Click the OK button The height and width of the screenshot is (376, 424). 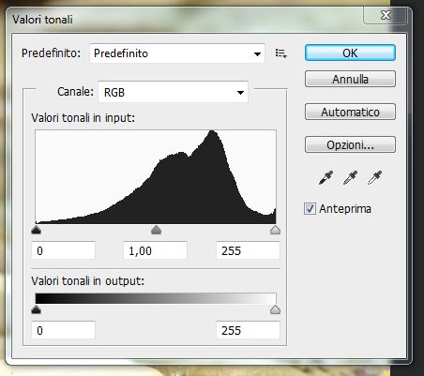[350, 53]
